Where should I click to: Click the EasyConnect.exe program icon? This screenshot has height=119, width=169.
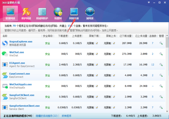[5, 75]
